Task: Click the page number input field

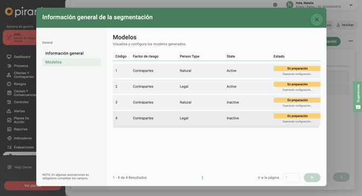Action: click(291, 178)
